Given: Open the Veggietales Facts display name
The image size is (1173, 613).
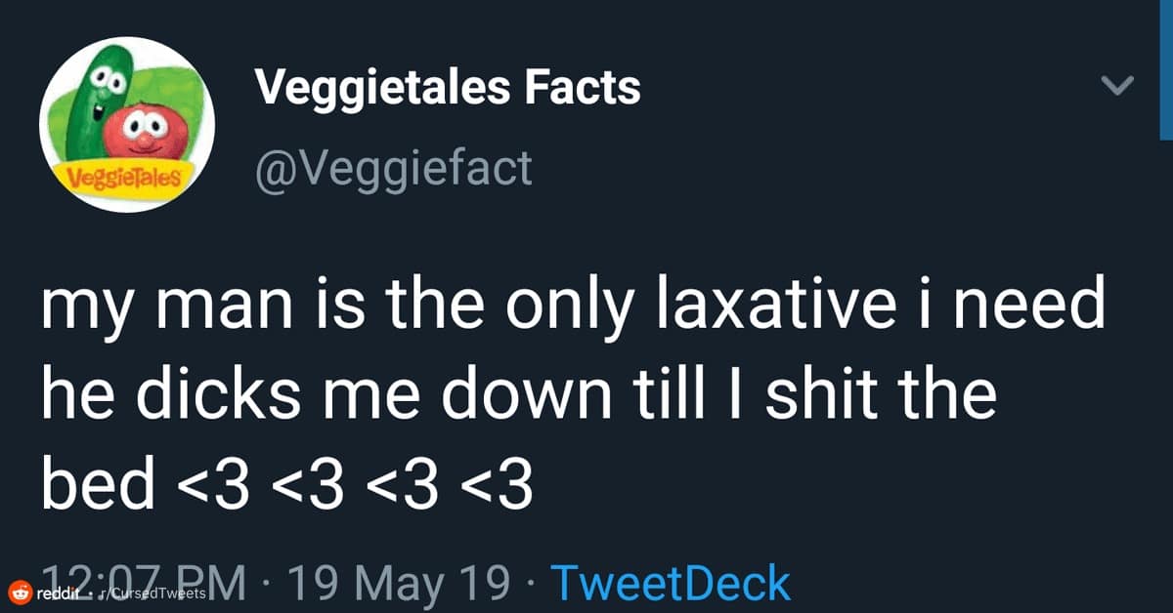Looking at the screenshot, I should coord(450,86).
